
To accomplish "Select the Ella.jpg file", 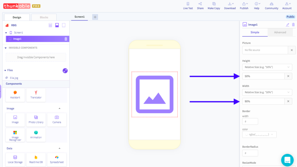I will pyautogui.click(x=14, y=78).
